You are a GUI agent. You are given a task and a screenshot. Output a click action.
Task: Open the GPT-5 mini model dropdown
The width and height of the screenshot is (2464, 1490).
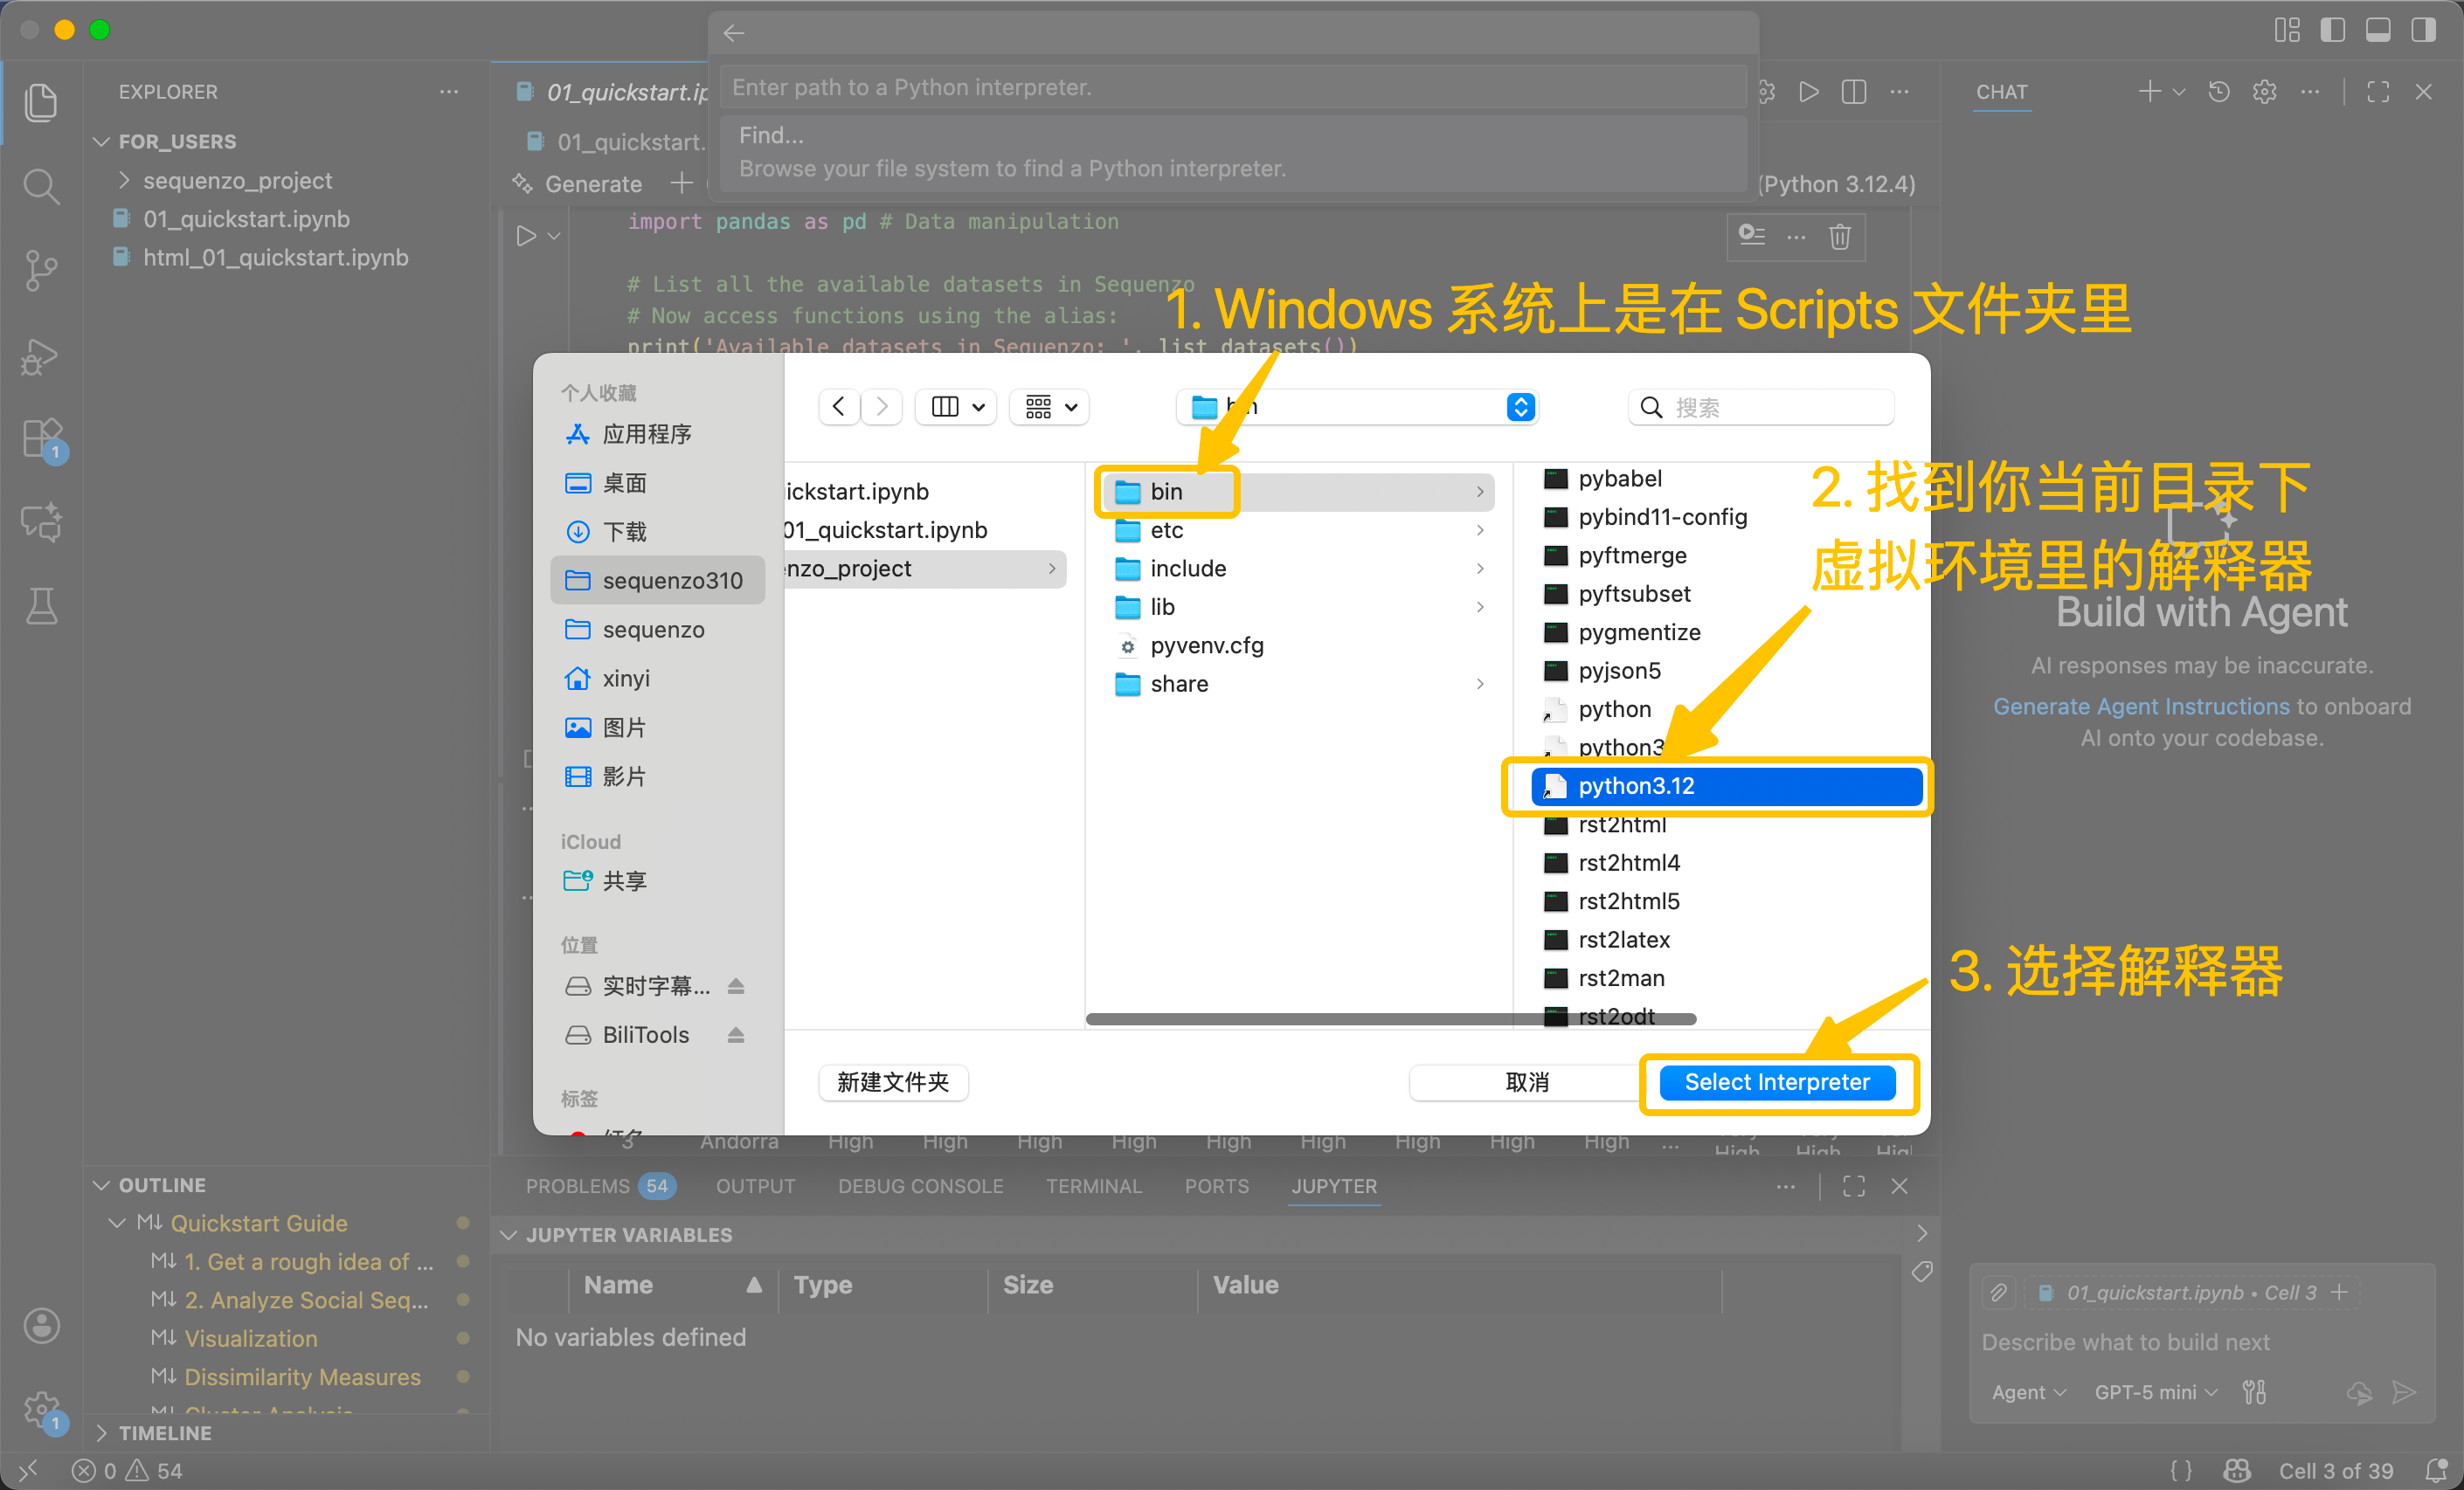pos(2155,1391)
